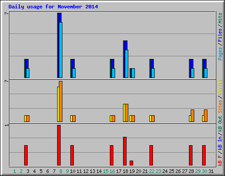
Task: Click the cyan Pages bar for day 22
Action: pos(153,73)
